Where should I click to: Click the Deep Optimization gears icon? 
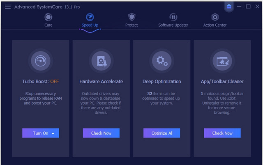(161, 61)
